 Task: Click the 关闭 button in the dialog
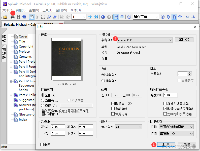point(187,144)
